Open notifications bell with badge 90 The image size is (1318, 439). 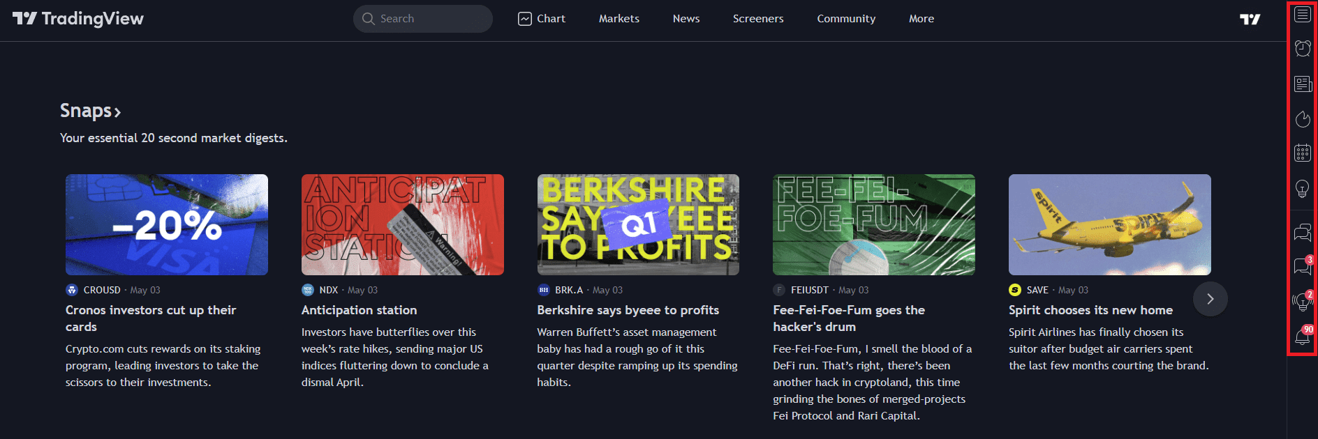1303,336
